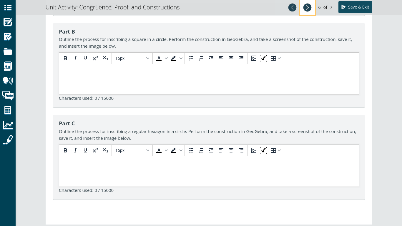Image resolution: width=402 pixels, height=226 pixels.
Task: Center align text in Part B
Action: [x=231, y=58]
